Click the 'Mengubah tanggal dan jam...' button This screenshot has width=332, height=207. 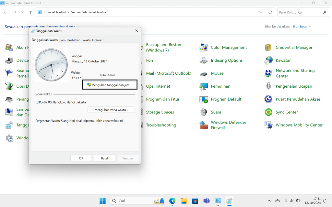click(109, 85)
